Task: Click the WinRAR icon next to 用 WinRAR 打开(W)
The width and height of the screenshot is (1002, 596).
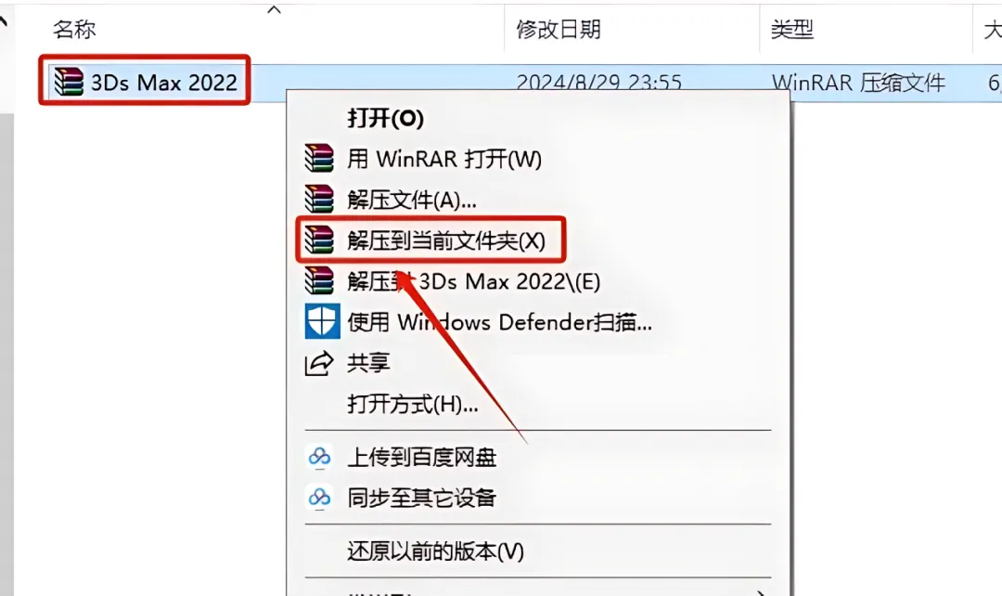Action: [319, 159]
